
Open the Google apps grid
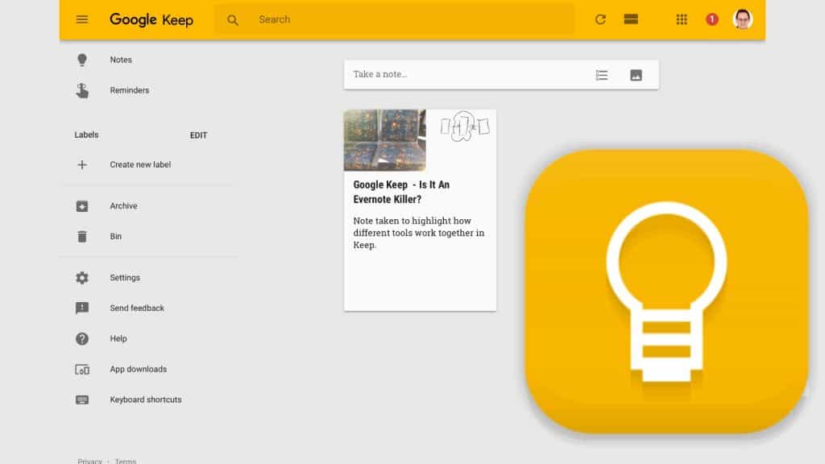(682, 19)
